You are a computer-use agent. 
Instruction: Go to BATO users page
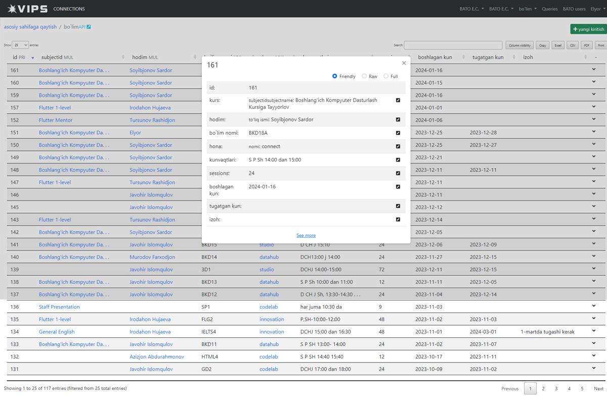574,9
